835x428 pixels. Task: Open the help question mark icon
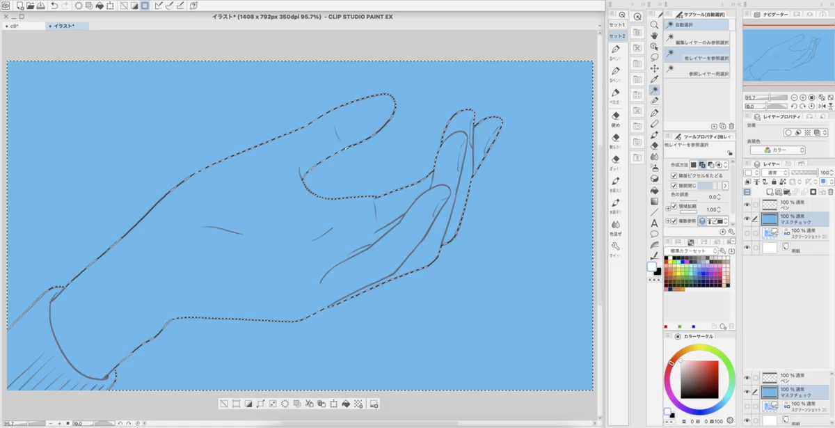coord(193,6)
